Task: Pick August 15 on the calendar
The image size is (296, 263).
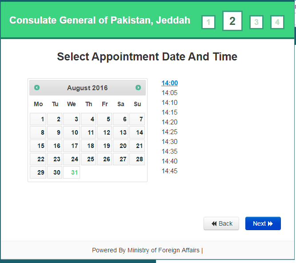Action: pos(38,146)
